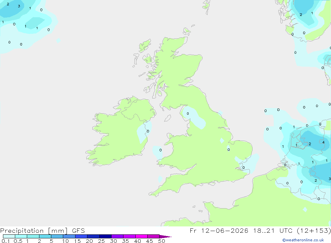Screen dimensions: 331x243
Task: Select the 35–40 mm purple legend swatch
Action: click(129, 236)
